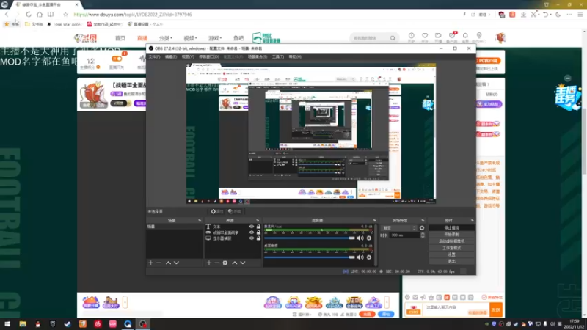Move source down in sources panel
Image resolution: width=587 pixels, height=330 pixels.
(x=243, y=263)
